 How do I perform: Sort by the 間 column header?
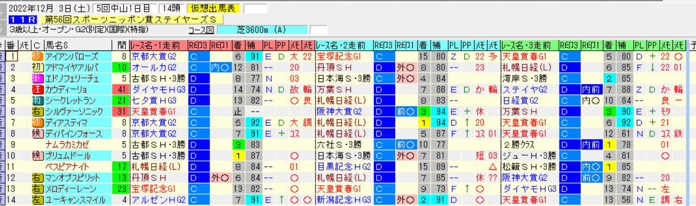[x=121, y=45]
